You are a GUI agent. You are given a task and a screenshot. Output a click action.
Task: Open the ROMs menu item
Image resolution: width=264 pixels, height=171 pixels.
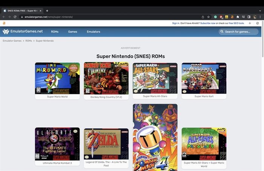point(55,32)
